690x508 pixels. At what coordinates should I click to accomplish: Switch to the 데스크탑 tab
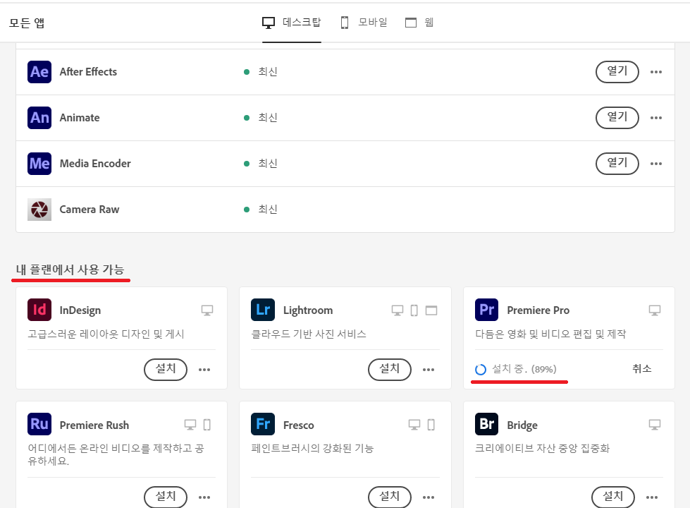pos(292,23)
